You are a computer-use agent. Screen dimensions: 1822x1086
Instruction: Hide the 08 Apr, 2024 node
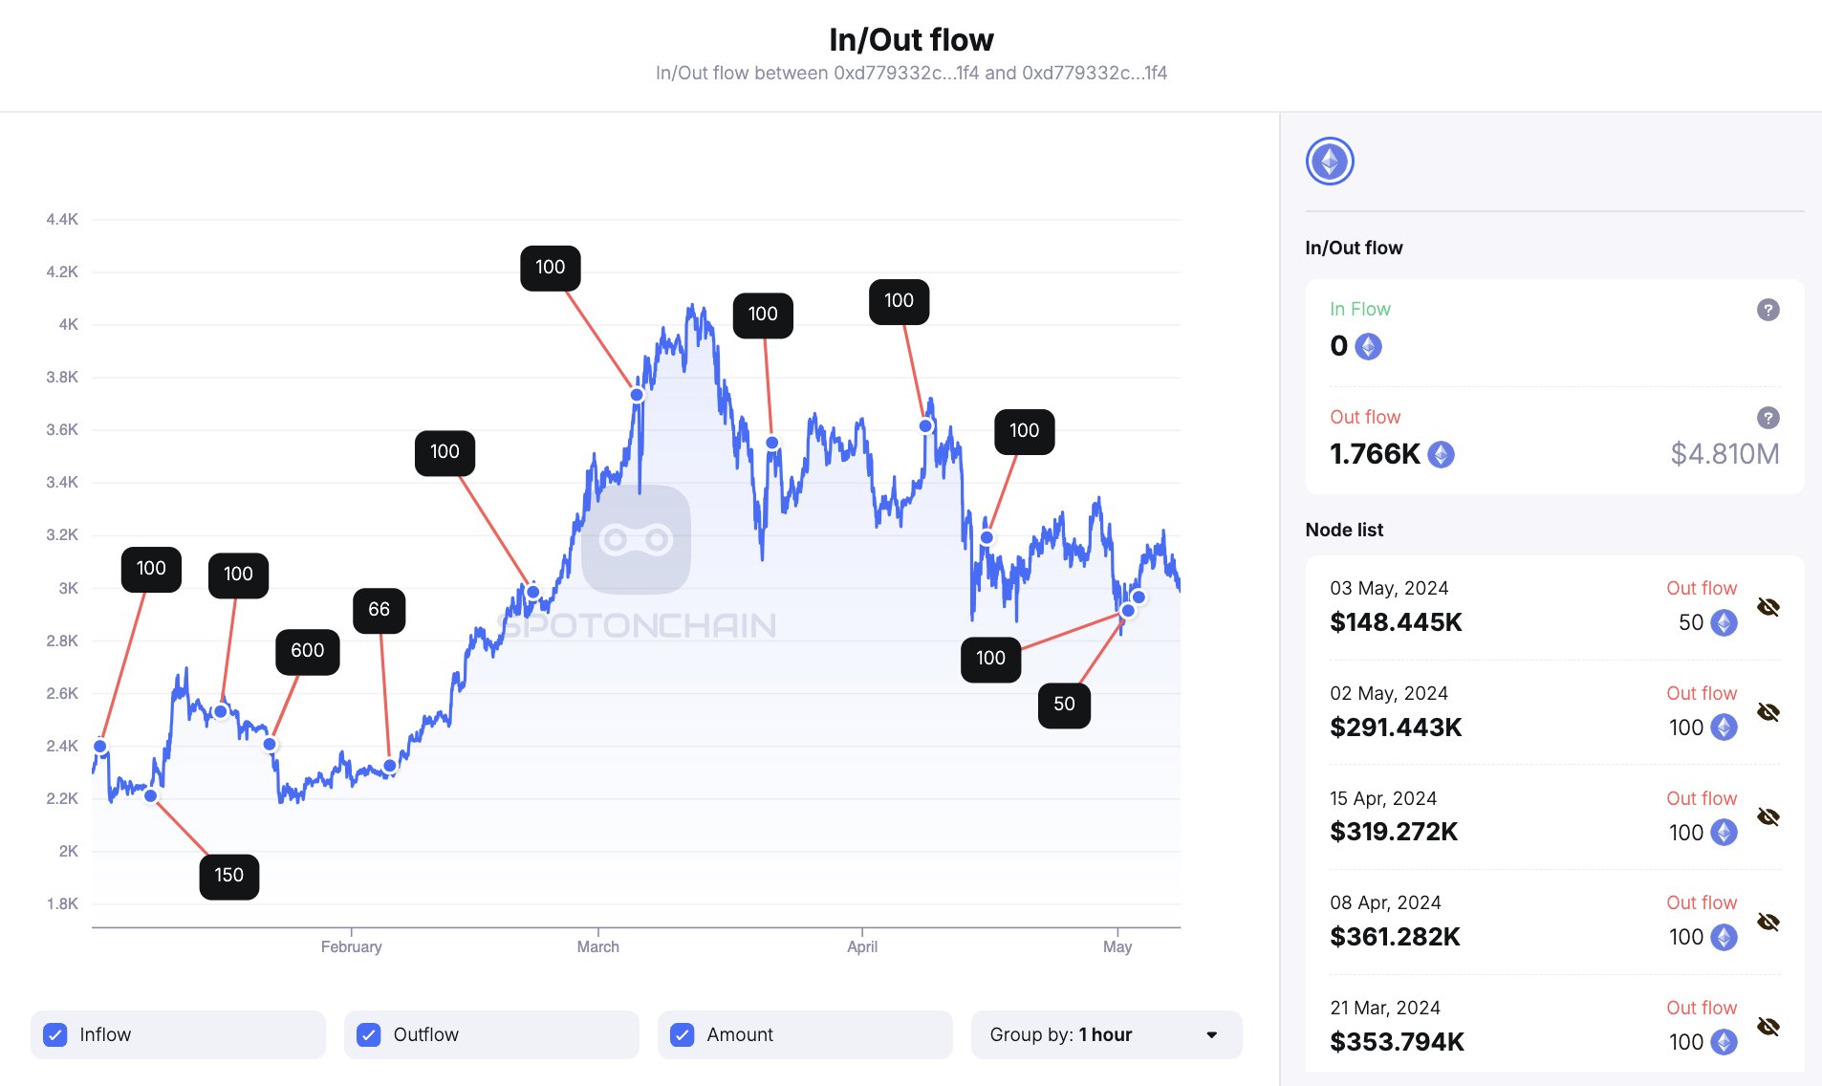(x=1768, y=922)
